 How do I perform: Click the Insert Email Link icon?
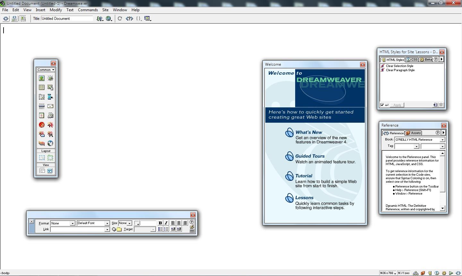tap(50, 106)
